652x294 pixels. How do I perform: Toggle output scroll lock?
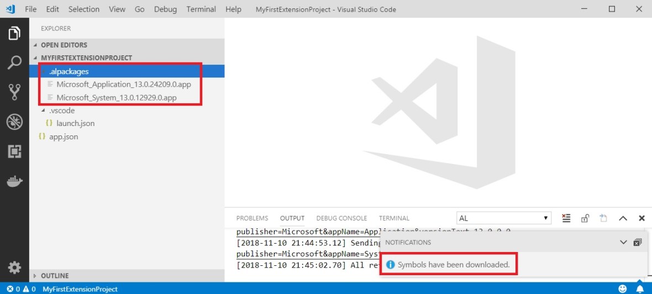pyautogui.click(x=585, y=218)
